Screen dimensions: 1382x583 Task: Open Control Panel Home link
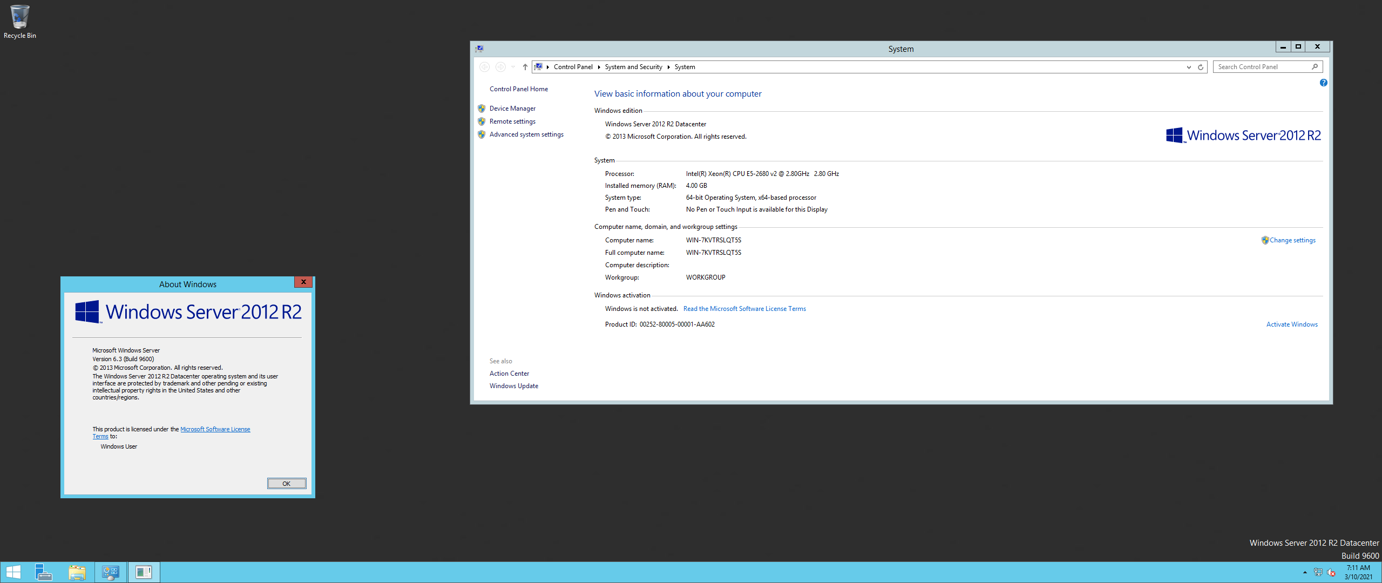(x=518, y=89)
